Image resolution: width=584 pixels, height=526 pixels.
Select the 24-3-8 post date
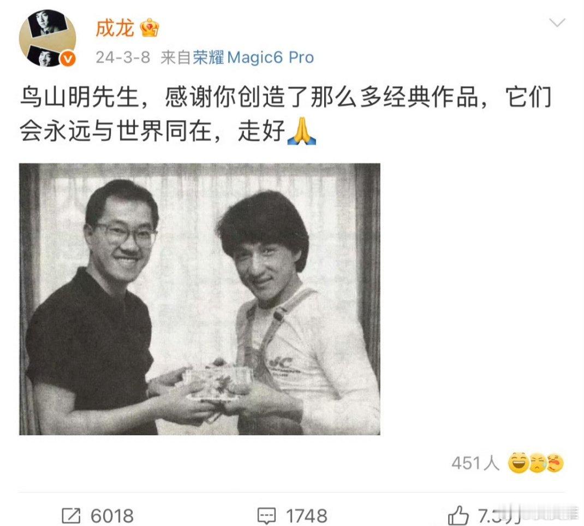click(x=123, y=57)
